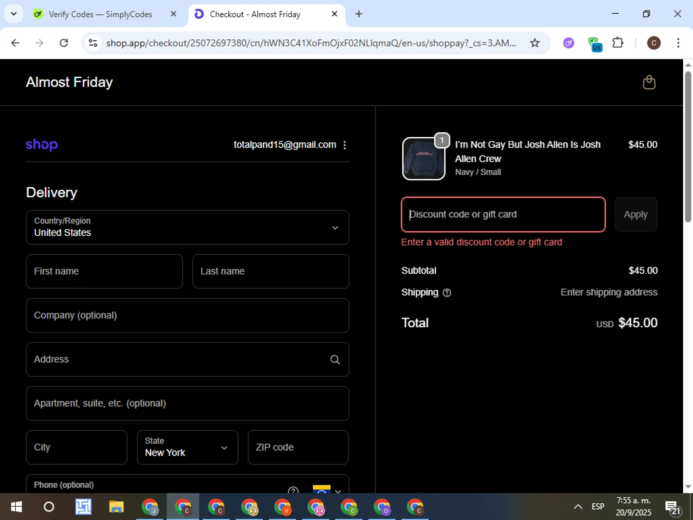Open the site information icon in address bar

tap(93, 43)
